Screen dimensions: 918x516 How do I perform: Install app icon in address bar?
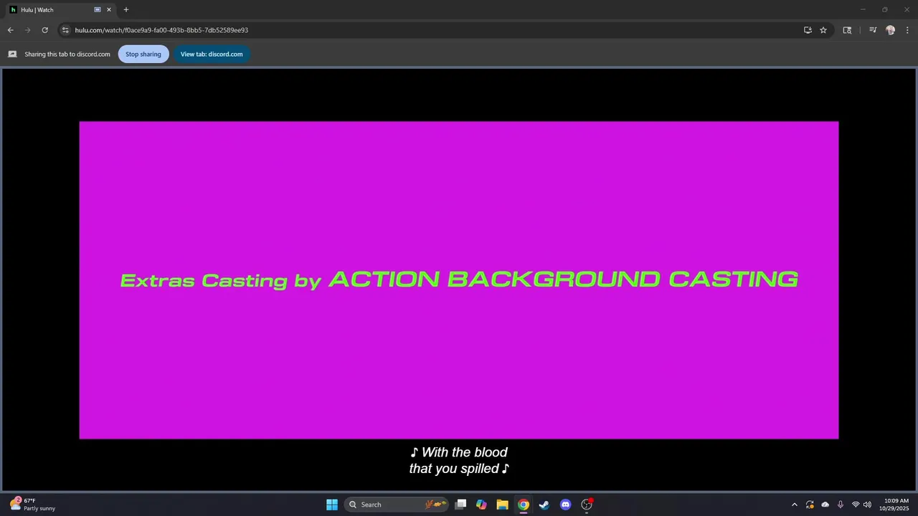click(808, 30)
